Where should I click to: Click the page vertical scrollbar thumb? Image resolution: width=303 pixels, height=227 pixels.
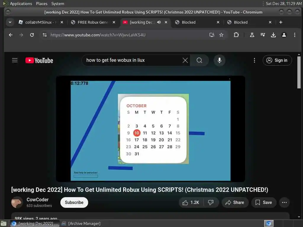[x=299, y=72]
